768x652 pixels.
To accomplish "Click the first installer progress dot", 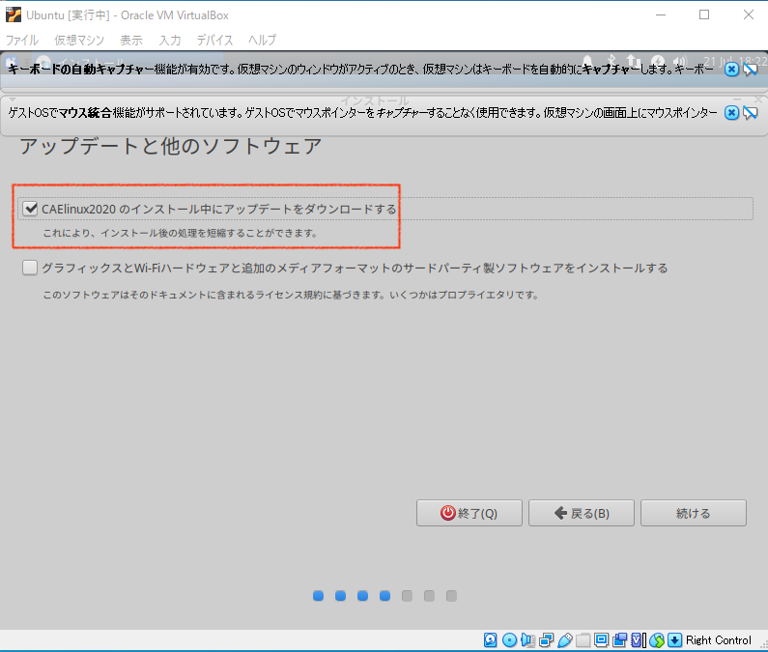I will click(319, 596).
